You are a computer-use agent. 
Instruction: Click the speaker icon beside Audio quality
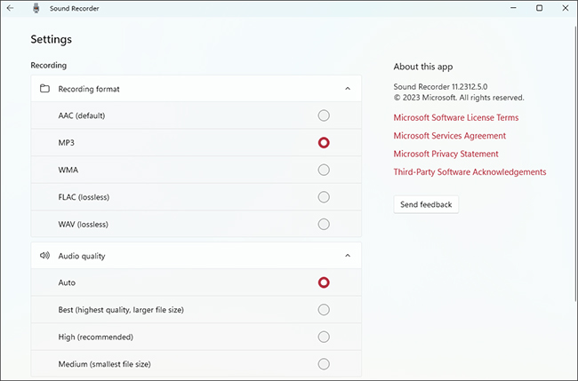click(44, 256)
